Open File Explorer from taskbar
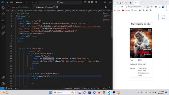The width and height of the screenshot is (169, 95). point(119,92)
